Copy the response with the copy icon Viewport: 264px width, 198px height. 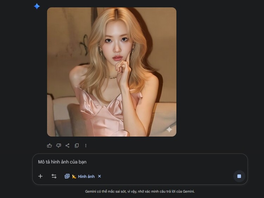pos(77,146)
